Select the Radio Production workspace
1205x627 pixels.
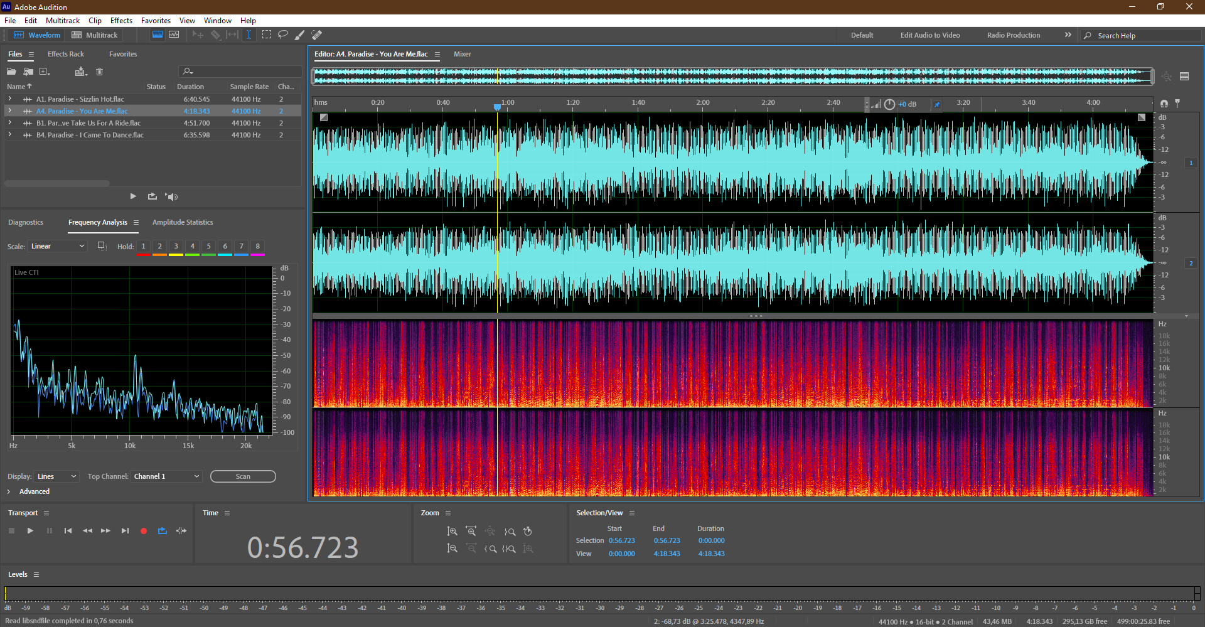pos(1014,35)
